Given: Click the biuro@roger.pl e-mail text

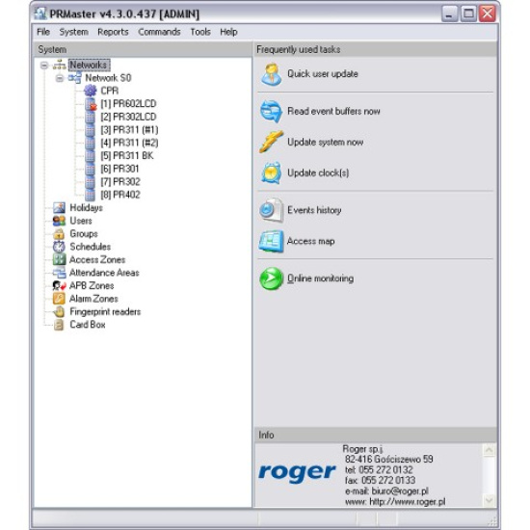Looking at the screenshot, I should (x=400, y=490).
